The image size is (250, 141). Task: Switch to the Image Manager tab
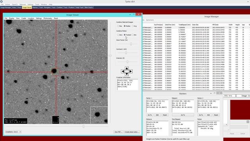[6, 7]
